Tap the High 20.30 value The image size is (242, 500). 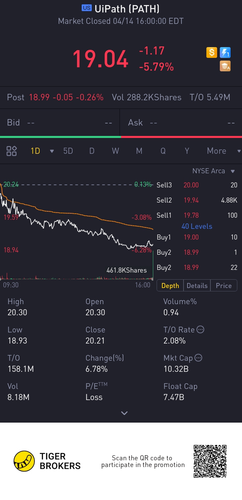(17, 313)
